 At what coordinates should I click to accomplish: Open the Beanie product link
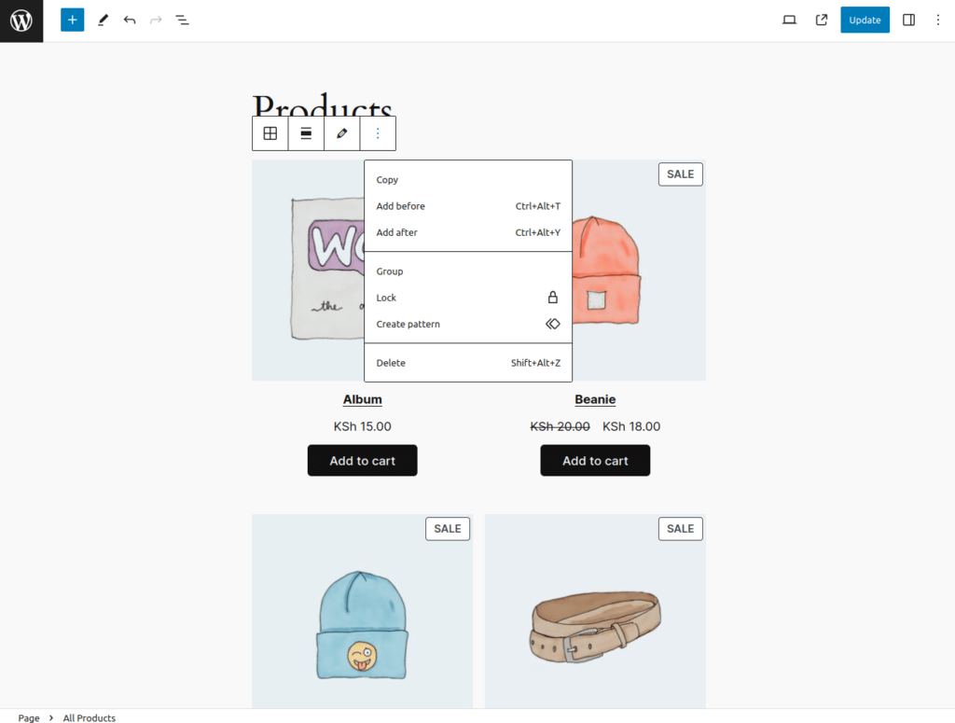tap(595, 399)
